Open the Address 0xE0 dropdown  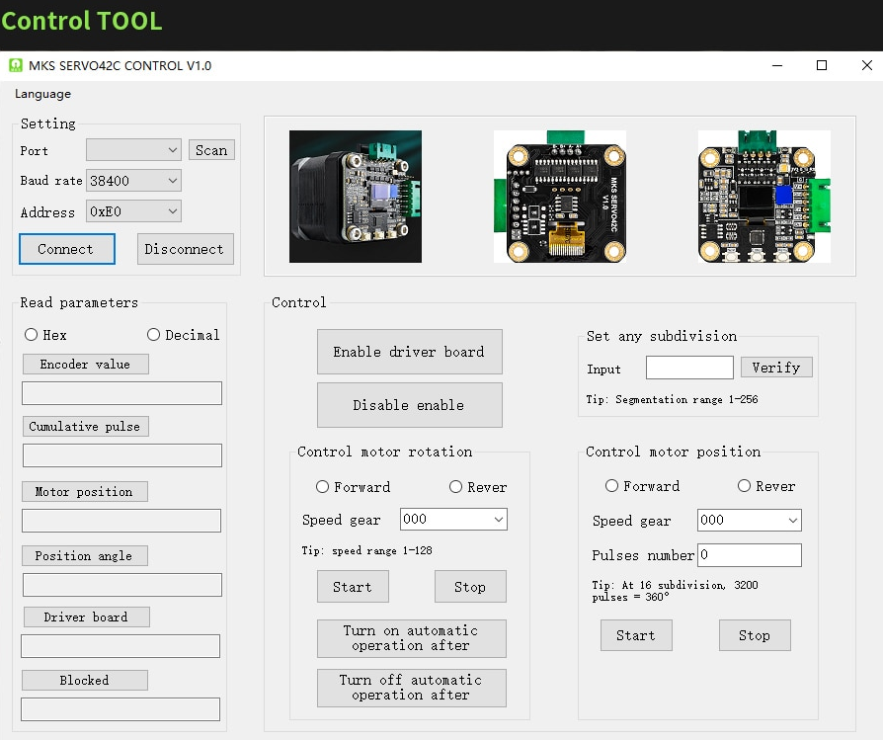133,211
